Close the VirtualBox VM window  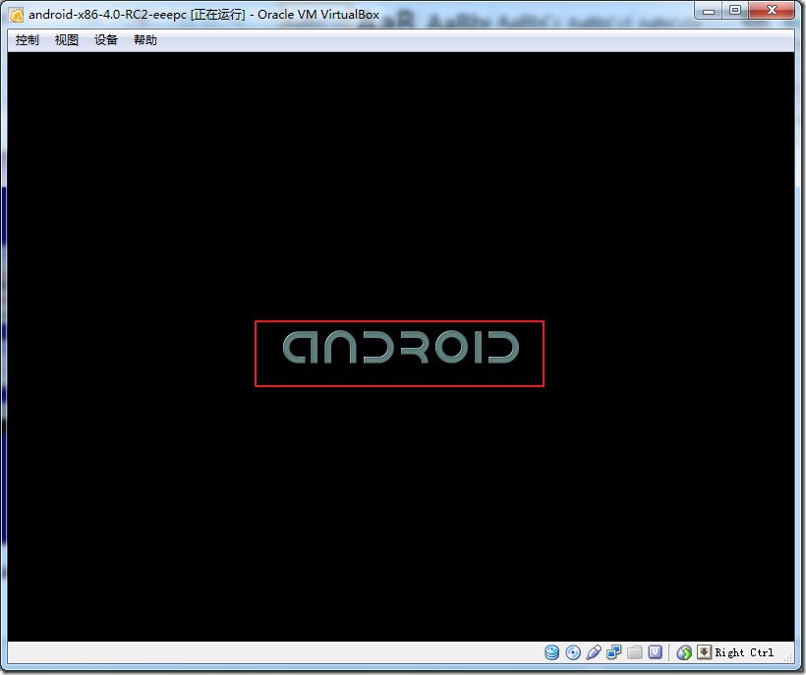pos(772,10)
